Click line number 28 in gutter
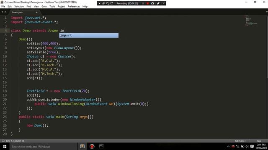Viewport: 268px width, 150px height. [5, 134]
